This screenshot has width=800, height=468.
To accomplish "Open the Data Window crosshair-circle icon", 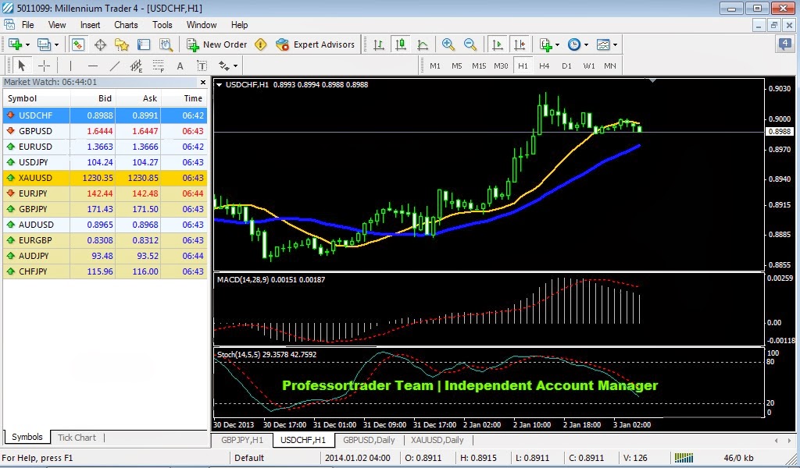I will (x=100, y=44).
